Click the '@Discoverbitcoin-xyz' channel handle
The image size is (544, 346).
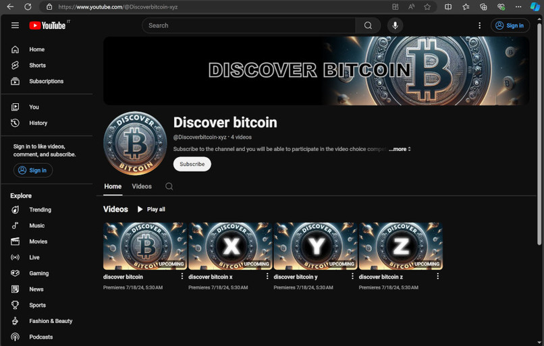pos(200,138)
